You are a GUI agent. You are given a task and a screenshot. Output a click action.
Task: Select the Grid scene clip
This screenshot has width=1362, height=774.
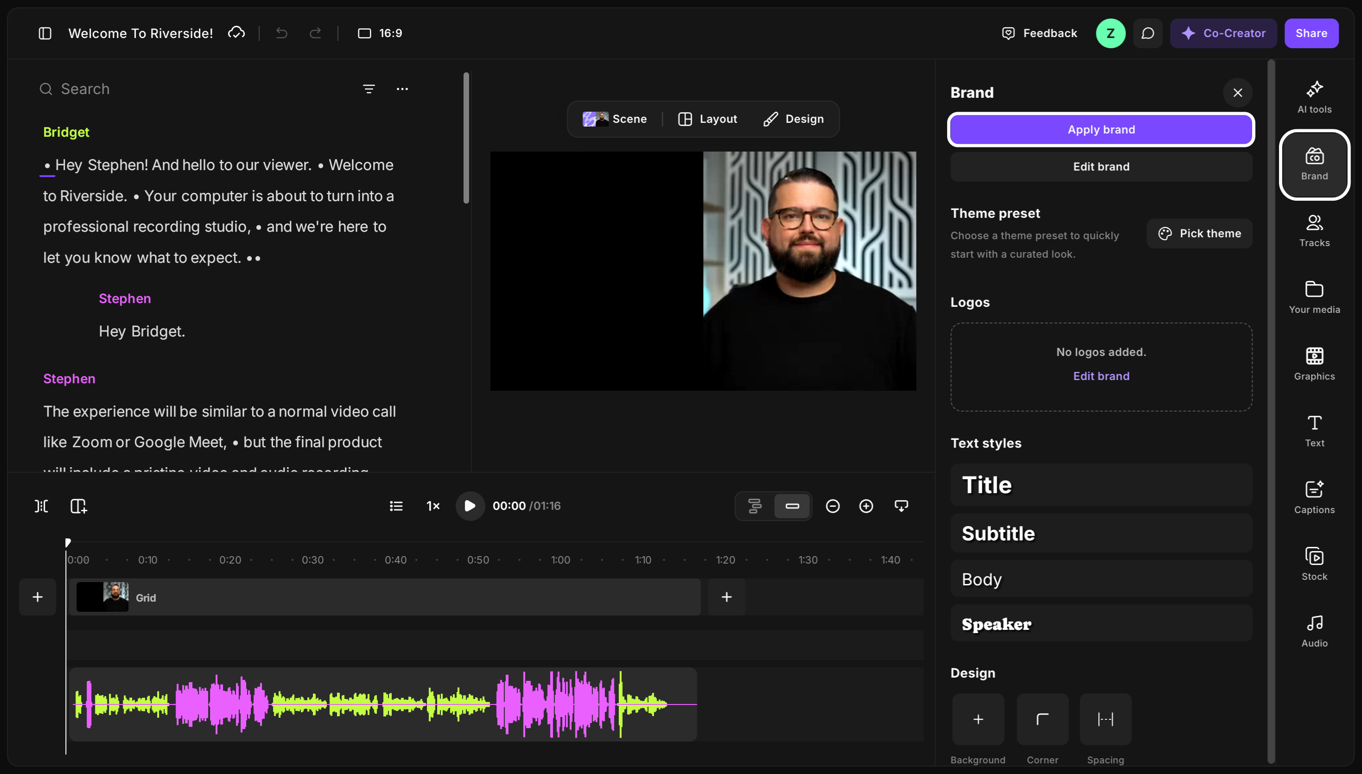385,597
